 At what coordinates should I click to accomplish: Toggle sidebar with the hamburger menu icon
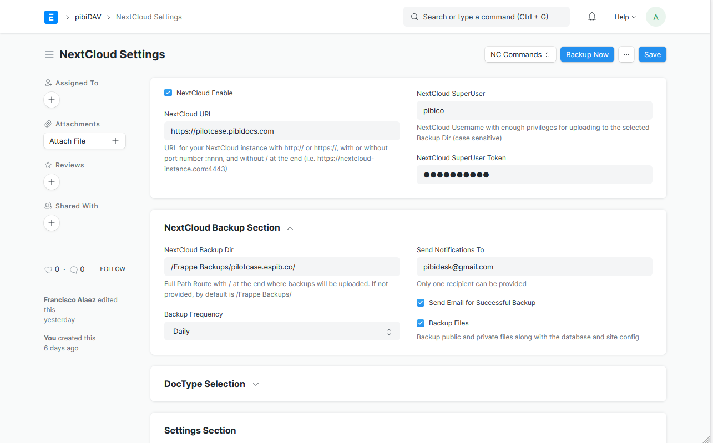[49, 54]
